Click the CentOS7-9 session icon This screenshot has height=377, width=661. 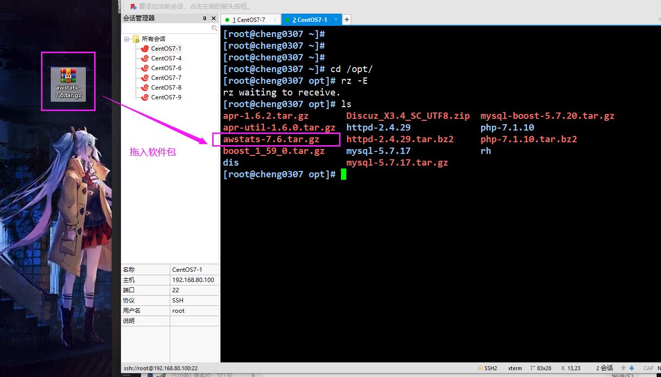pos(145,97)
